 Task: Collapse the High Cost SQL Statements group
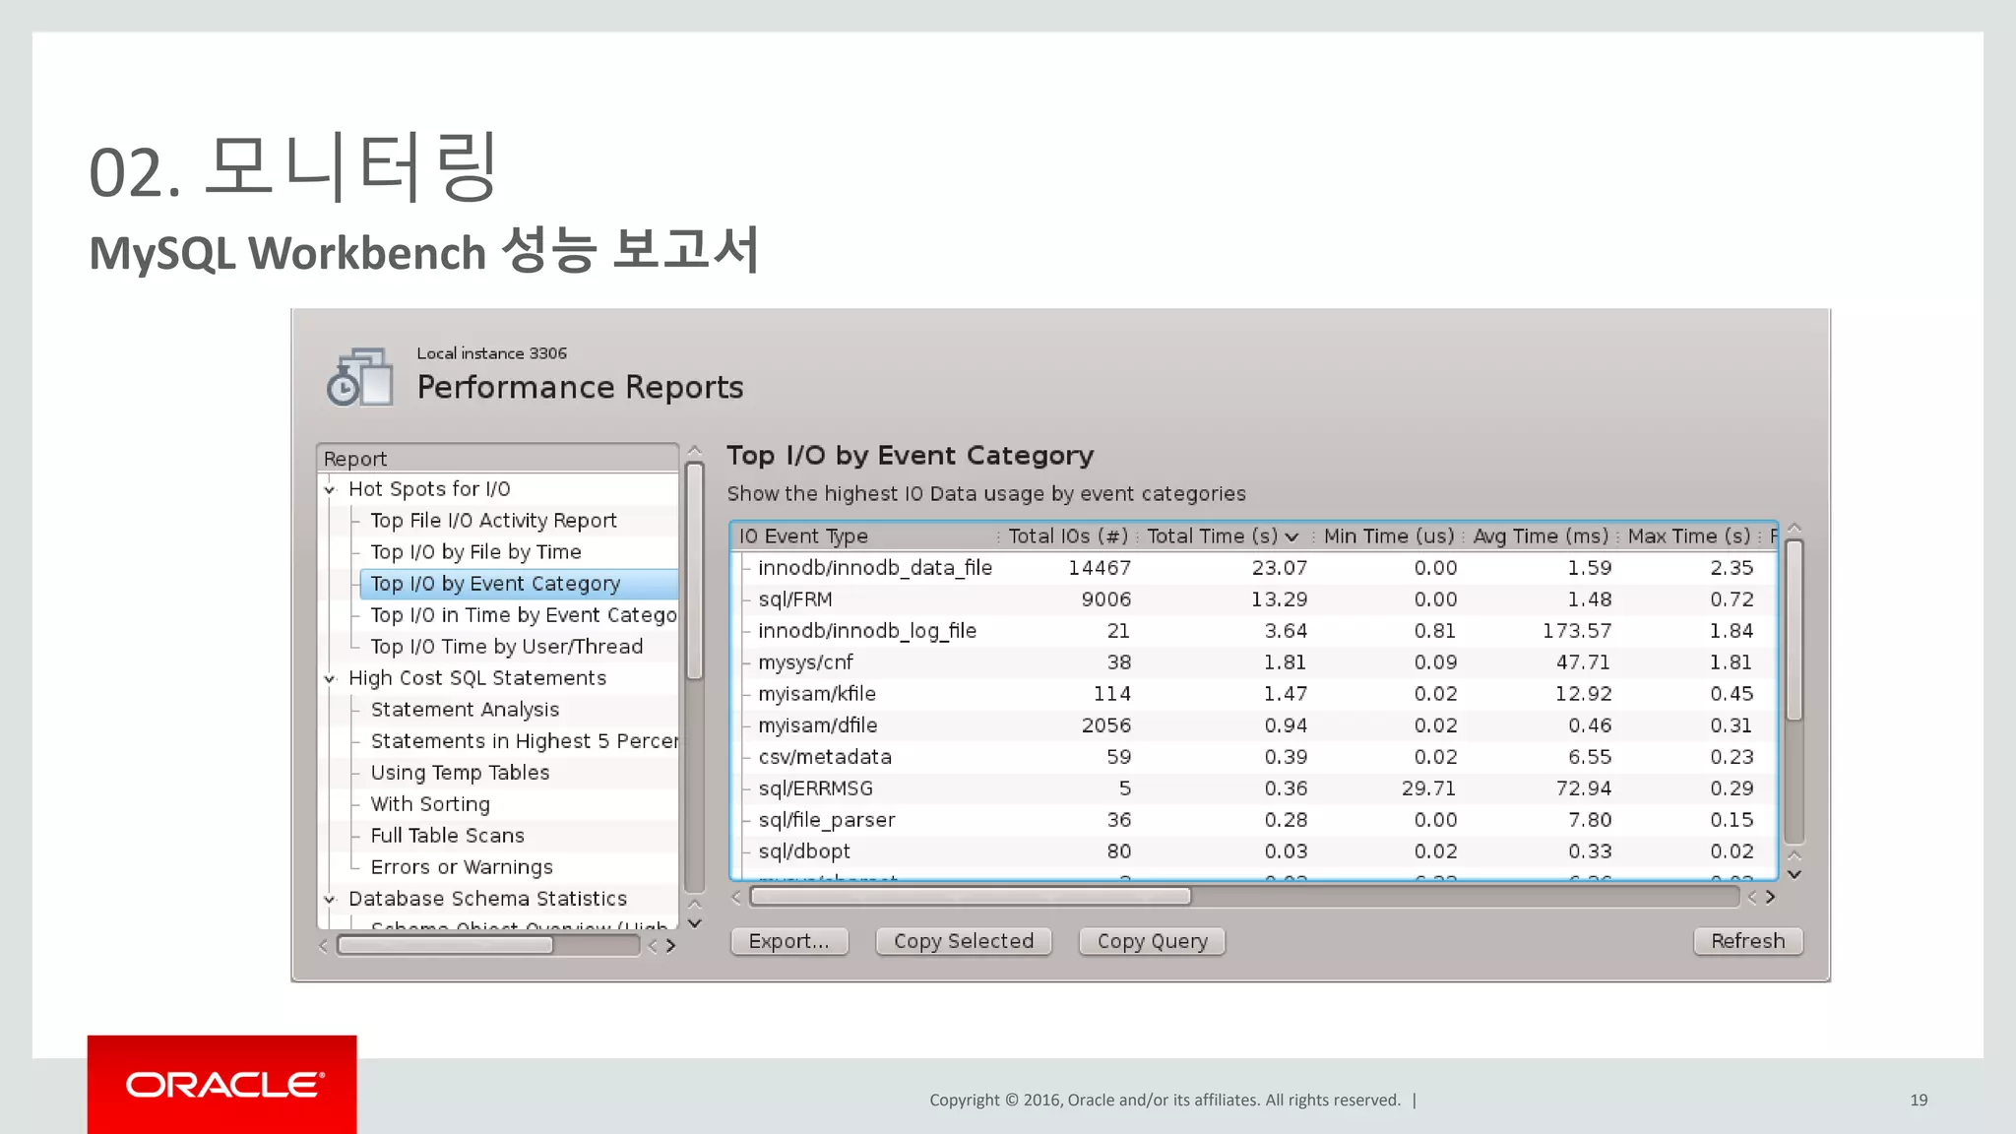330,678
